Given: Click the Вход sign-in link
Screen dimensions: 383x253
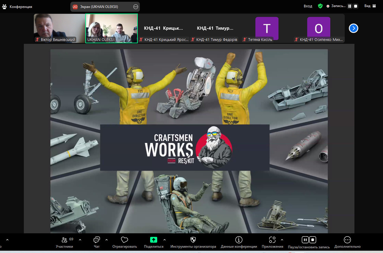Looking at the screenshot, I should [x=308, y=6].
